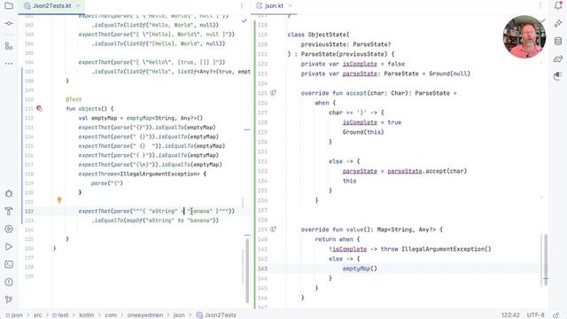
Task: Click 'private var isComplete = false' line
Action: (353, 64)
